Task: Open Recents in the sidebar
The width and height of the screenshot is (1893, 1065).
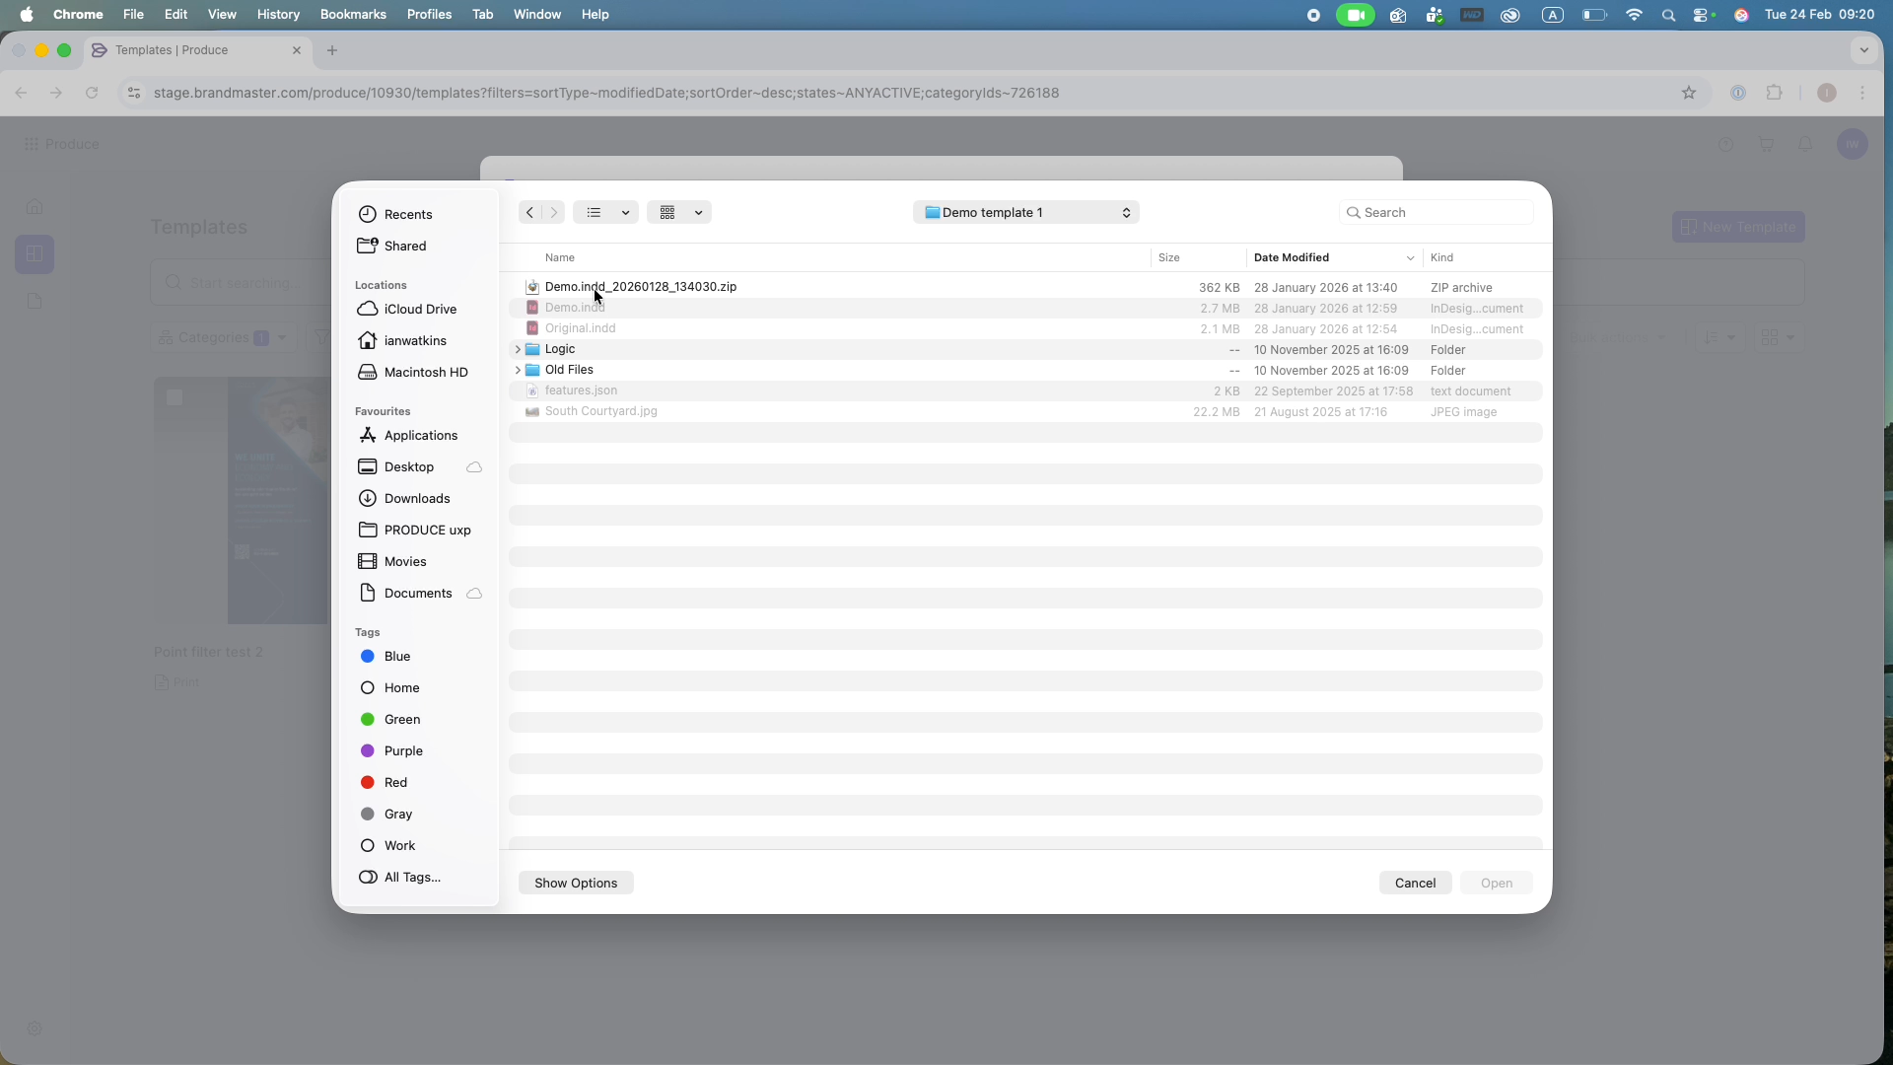Action: coord(395,214)
